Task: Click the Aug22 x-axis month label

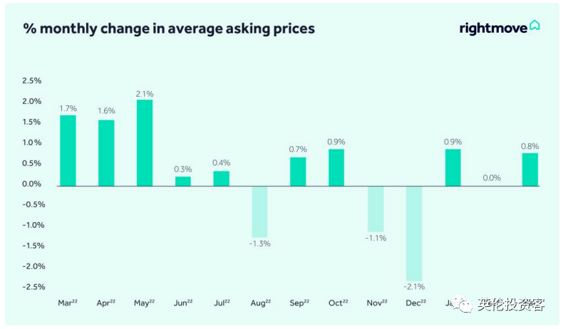Action: pos(259,303)
